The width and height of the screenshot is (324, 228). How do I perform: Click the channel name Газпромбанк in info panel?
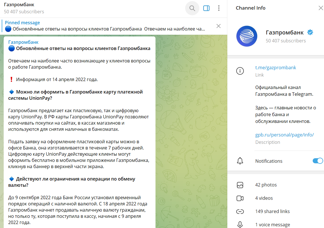pos(284,32)
